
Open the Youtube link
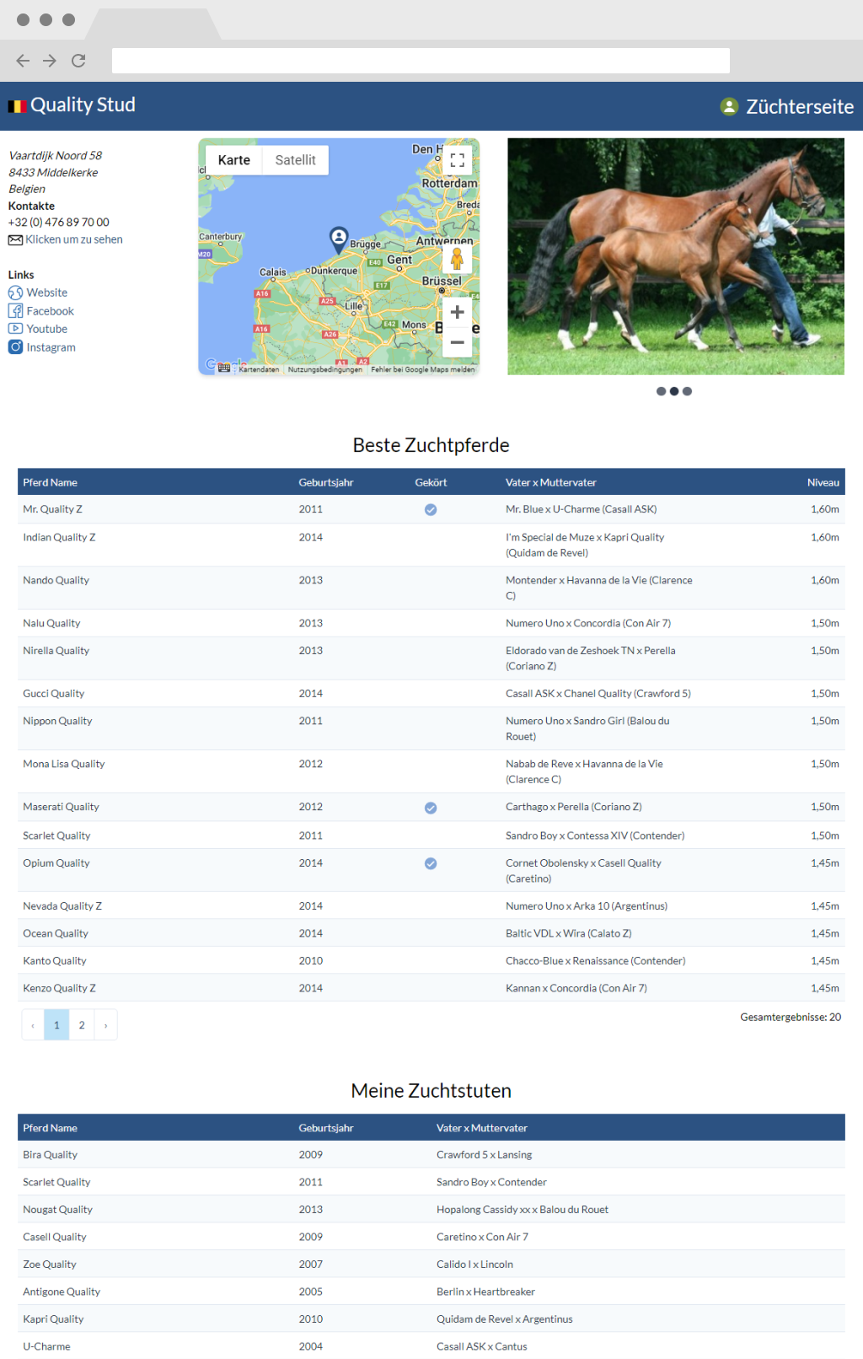tap(47, 329)
